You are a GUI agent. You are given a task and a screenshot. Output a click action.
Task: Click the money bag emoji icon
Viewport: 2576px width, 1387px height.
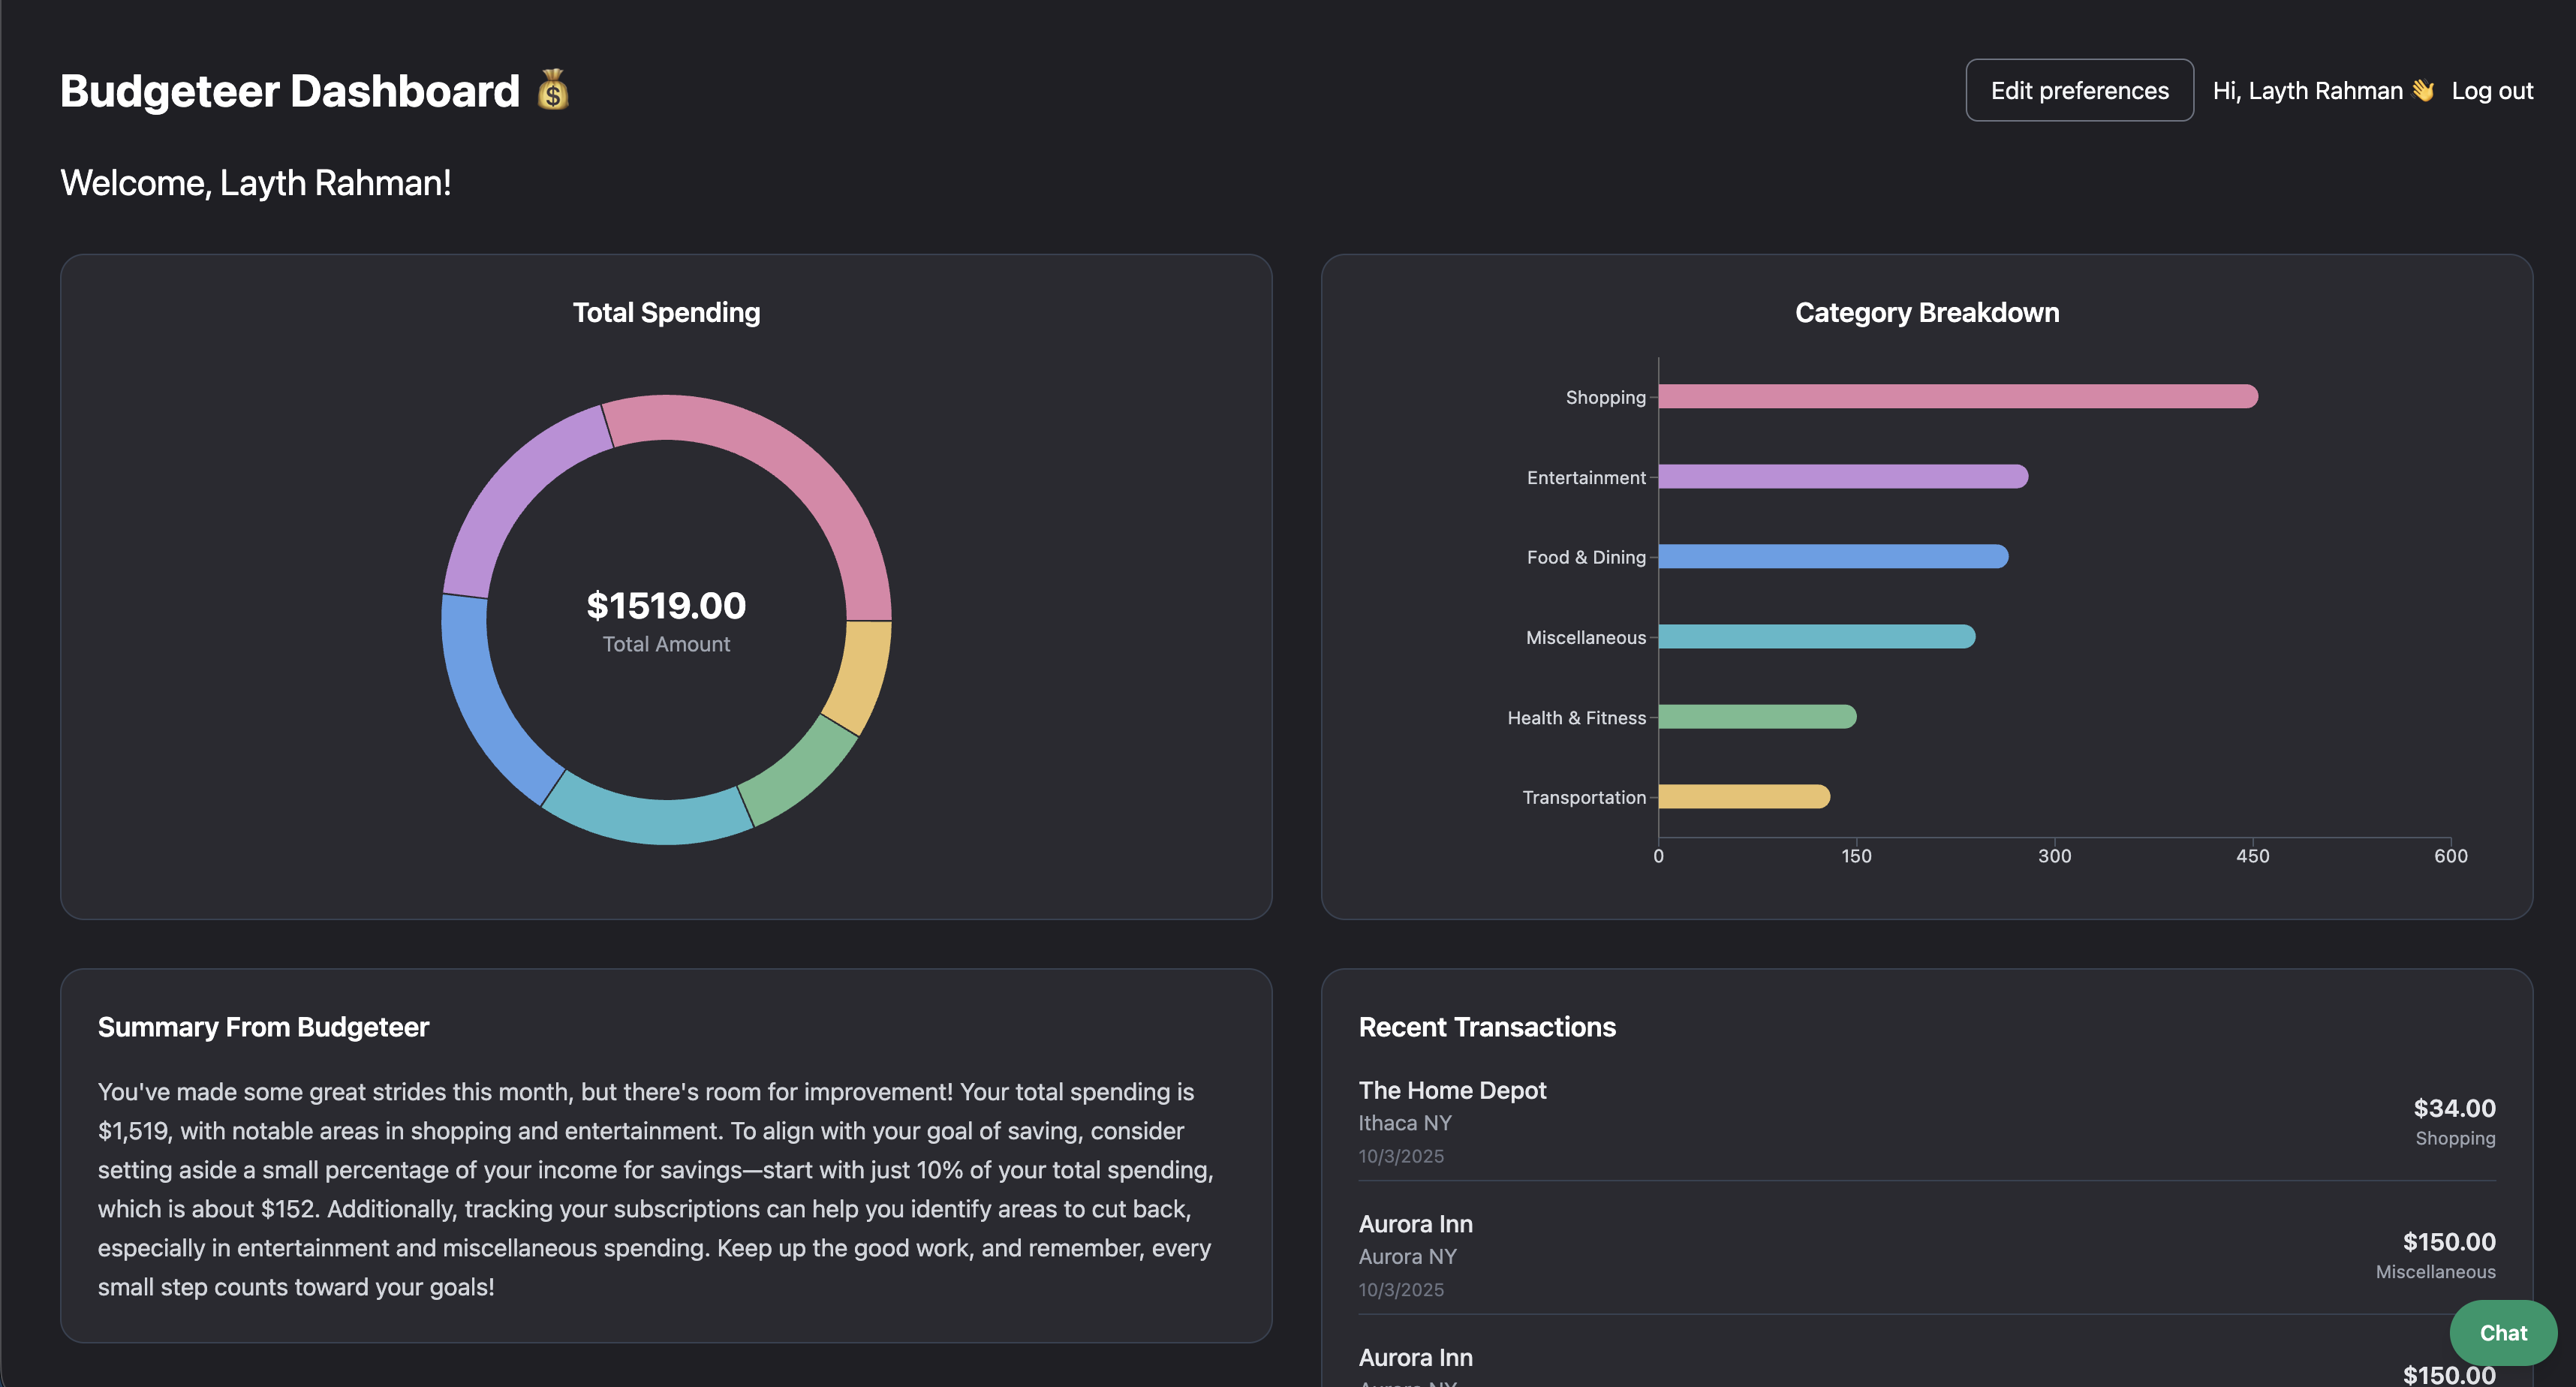(x=553, y=90)
